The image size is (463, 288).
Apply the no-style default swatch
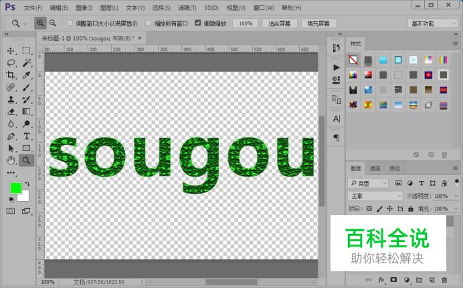353,60
